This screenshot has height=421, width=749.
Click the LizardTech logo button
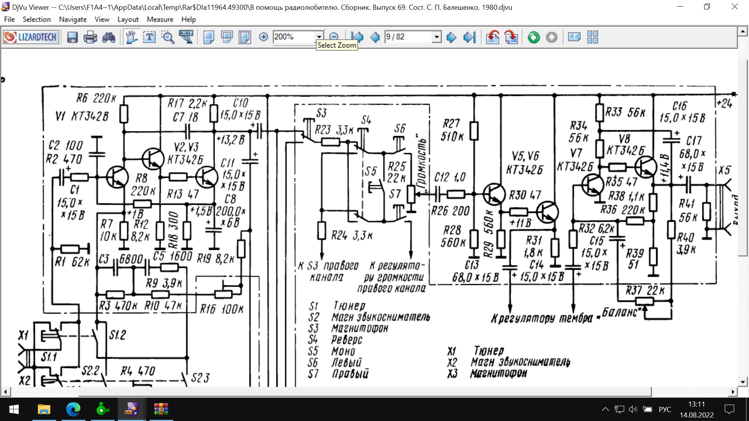31,37
